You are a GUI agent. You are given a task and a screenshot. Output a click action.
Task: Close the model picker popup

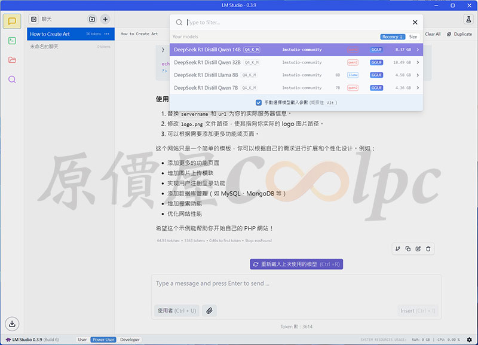[415, 22]
